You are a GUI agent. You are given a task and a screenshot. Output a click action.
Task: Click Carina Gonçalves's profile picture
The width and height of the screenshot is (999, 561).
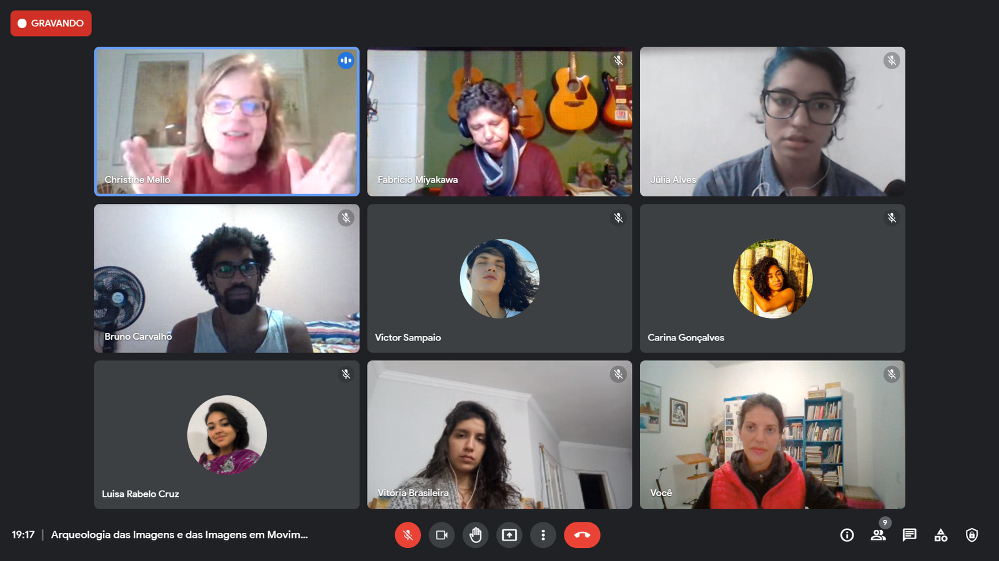click(773, 279)
